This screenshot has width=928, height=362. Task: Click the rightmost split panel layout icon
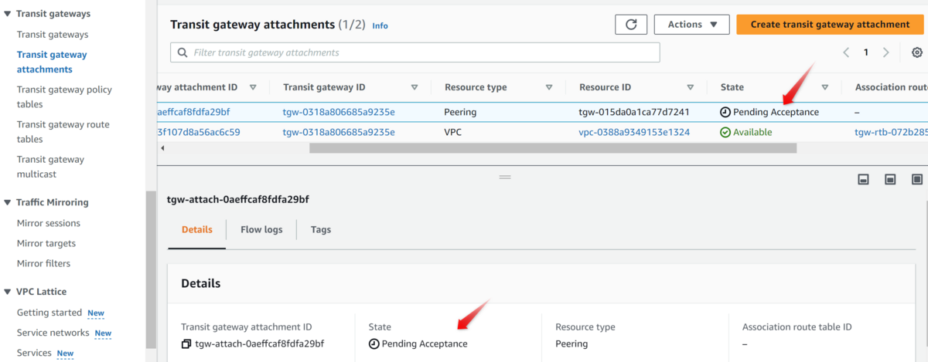coord(917,179)
